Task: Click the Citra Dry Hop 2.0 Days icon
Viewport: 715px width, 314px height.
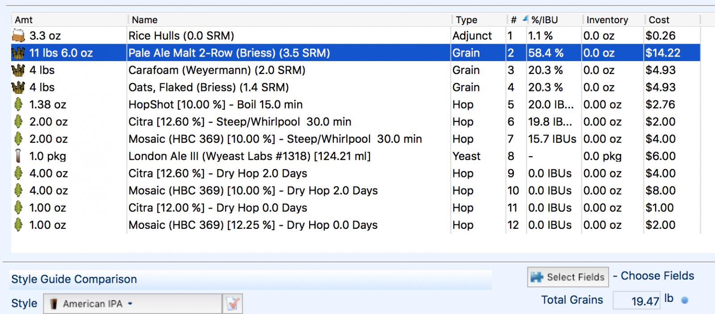Action: pyautogui.click(x=18, y=174)
